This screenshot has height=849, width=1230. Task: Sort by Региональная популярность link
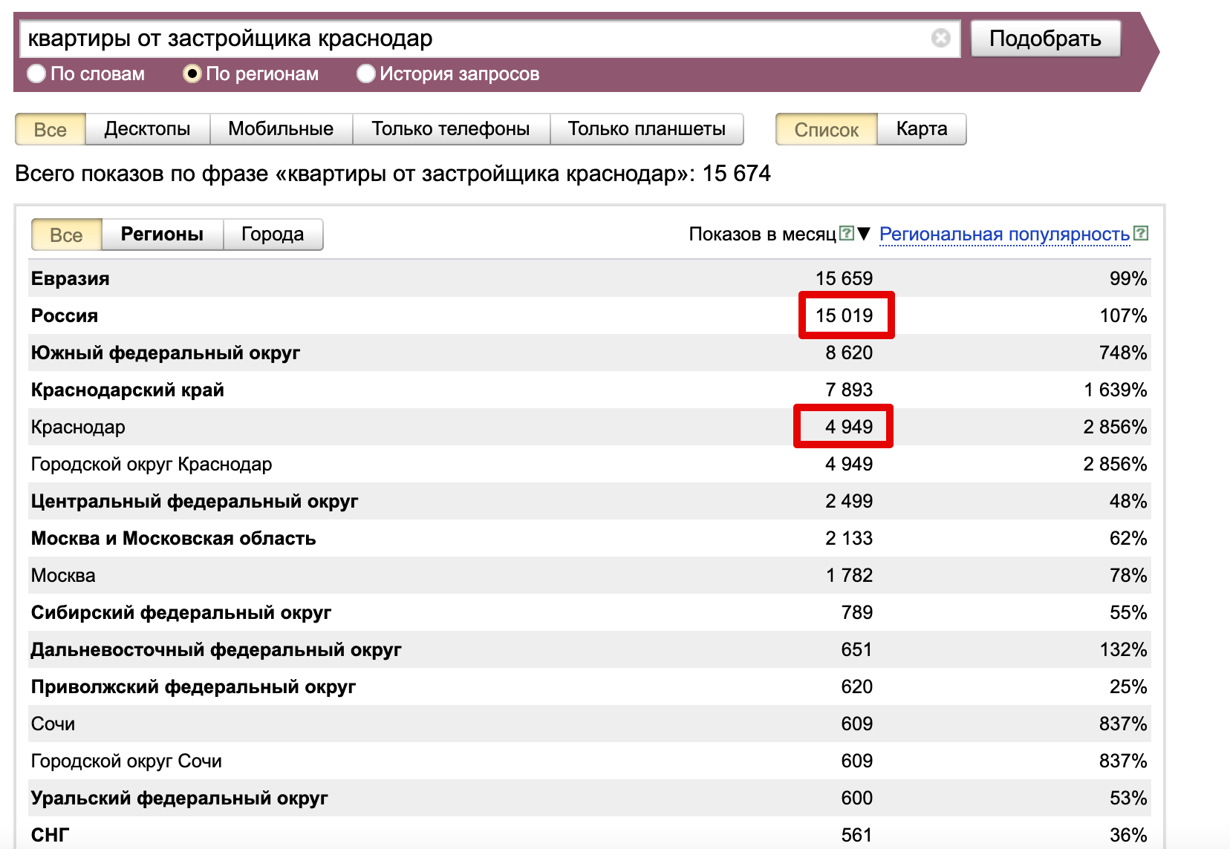pyautogui.click(x=1004, y=234)
